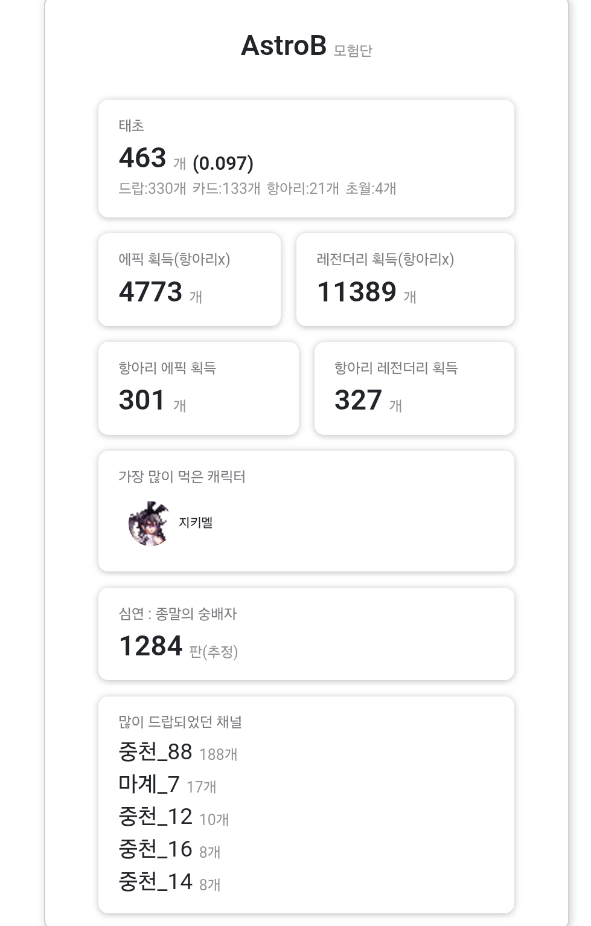The height and width of the screenshot is (926, 591).
Task: Click channel entry 중천_12
Action: click(156, 817)
